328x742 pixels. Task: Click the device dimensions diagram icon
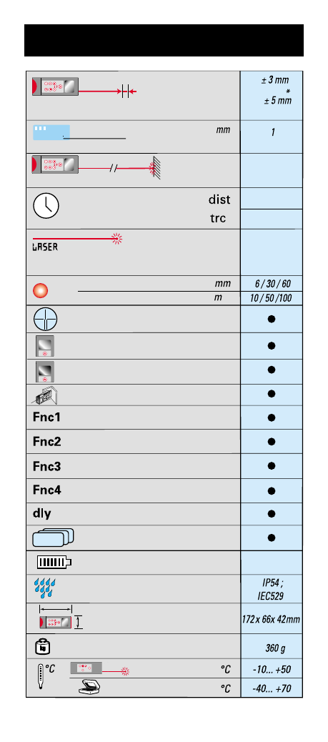pyautogui.click(x=61, y=618)
